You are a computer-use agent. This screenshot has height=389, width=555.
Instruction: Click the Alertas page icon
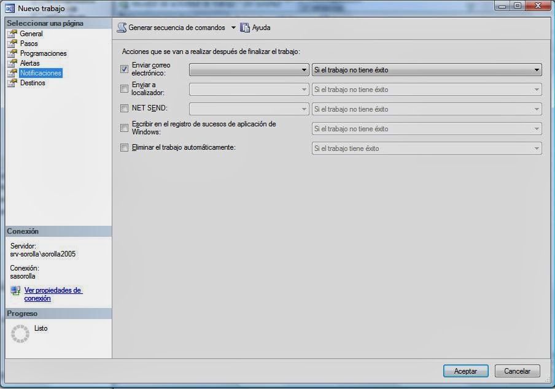(14, 63)
